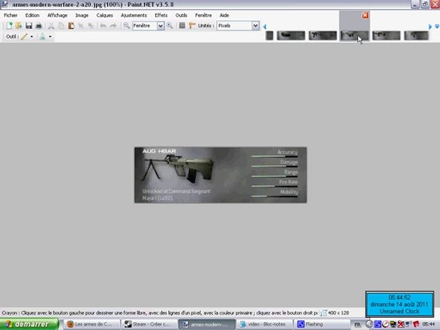440x330 pixels.
Task: Open the antialiasing mode dropdown in toolbar
Action: click(50, 37)
